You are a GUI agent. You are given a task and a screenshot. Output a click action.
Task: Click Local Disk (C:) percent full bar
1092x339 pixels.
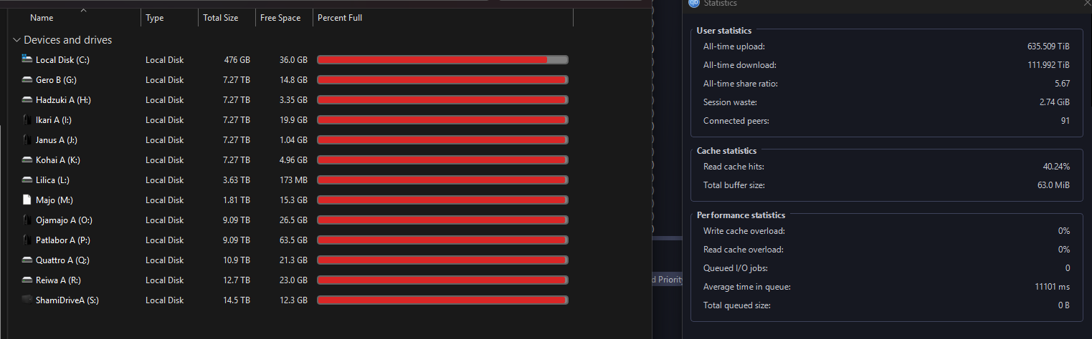click(442, 60)
